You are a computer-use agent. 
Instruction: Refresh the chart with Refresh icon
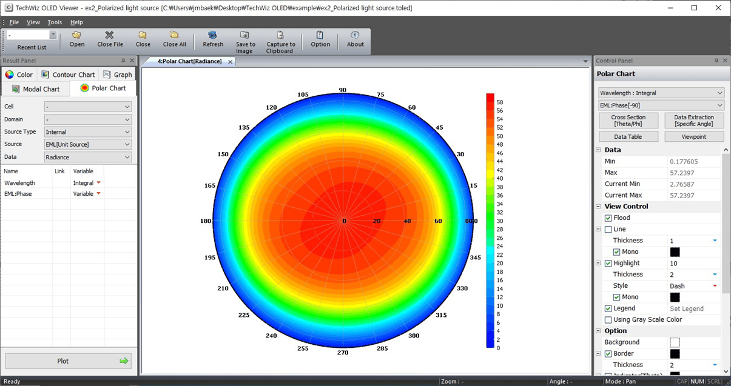212,35
